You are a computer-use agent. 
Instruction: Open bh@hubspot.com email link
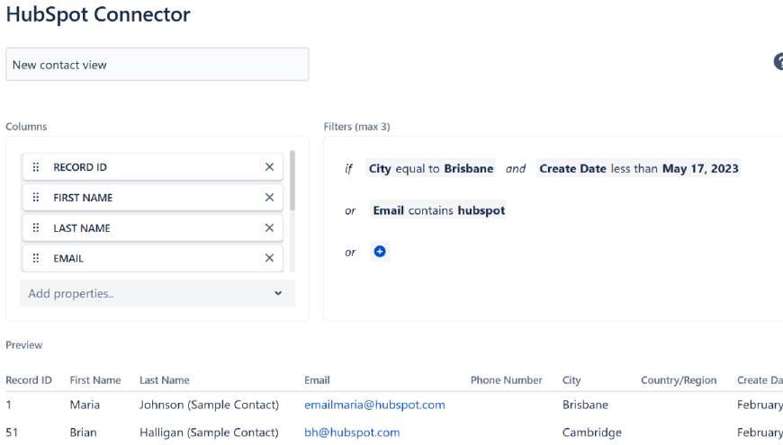(x=352, y=432)
